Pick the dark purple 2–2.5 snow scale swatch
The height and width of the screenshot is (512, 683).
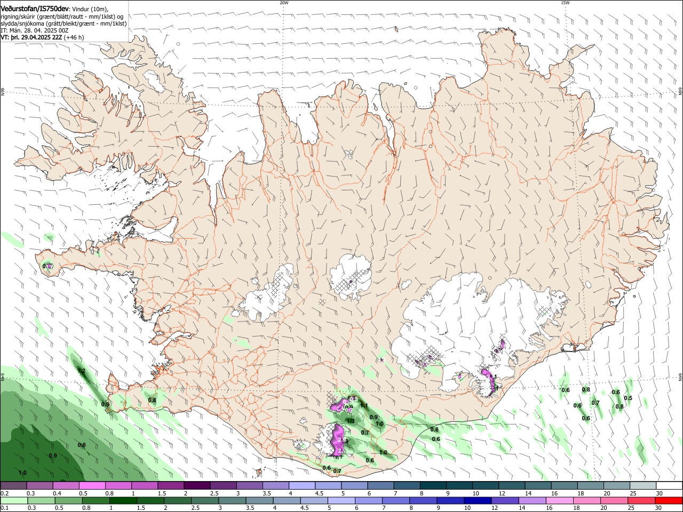click(x=197, y=485)
